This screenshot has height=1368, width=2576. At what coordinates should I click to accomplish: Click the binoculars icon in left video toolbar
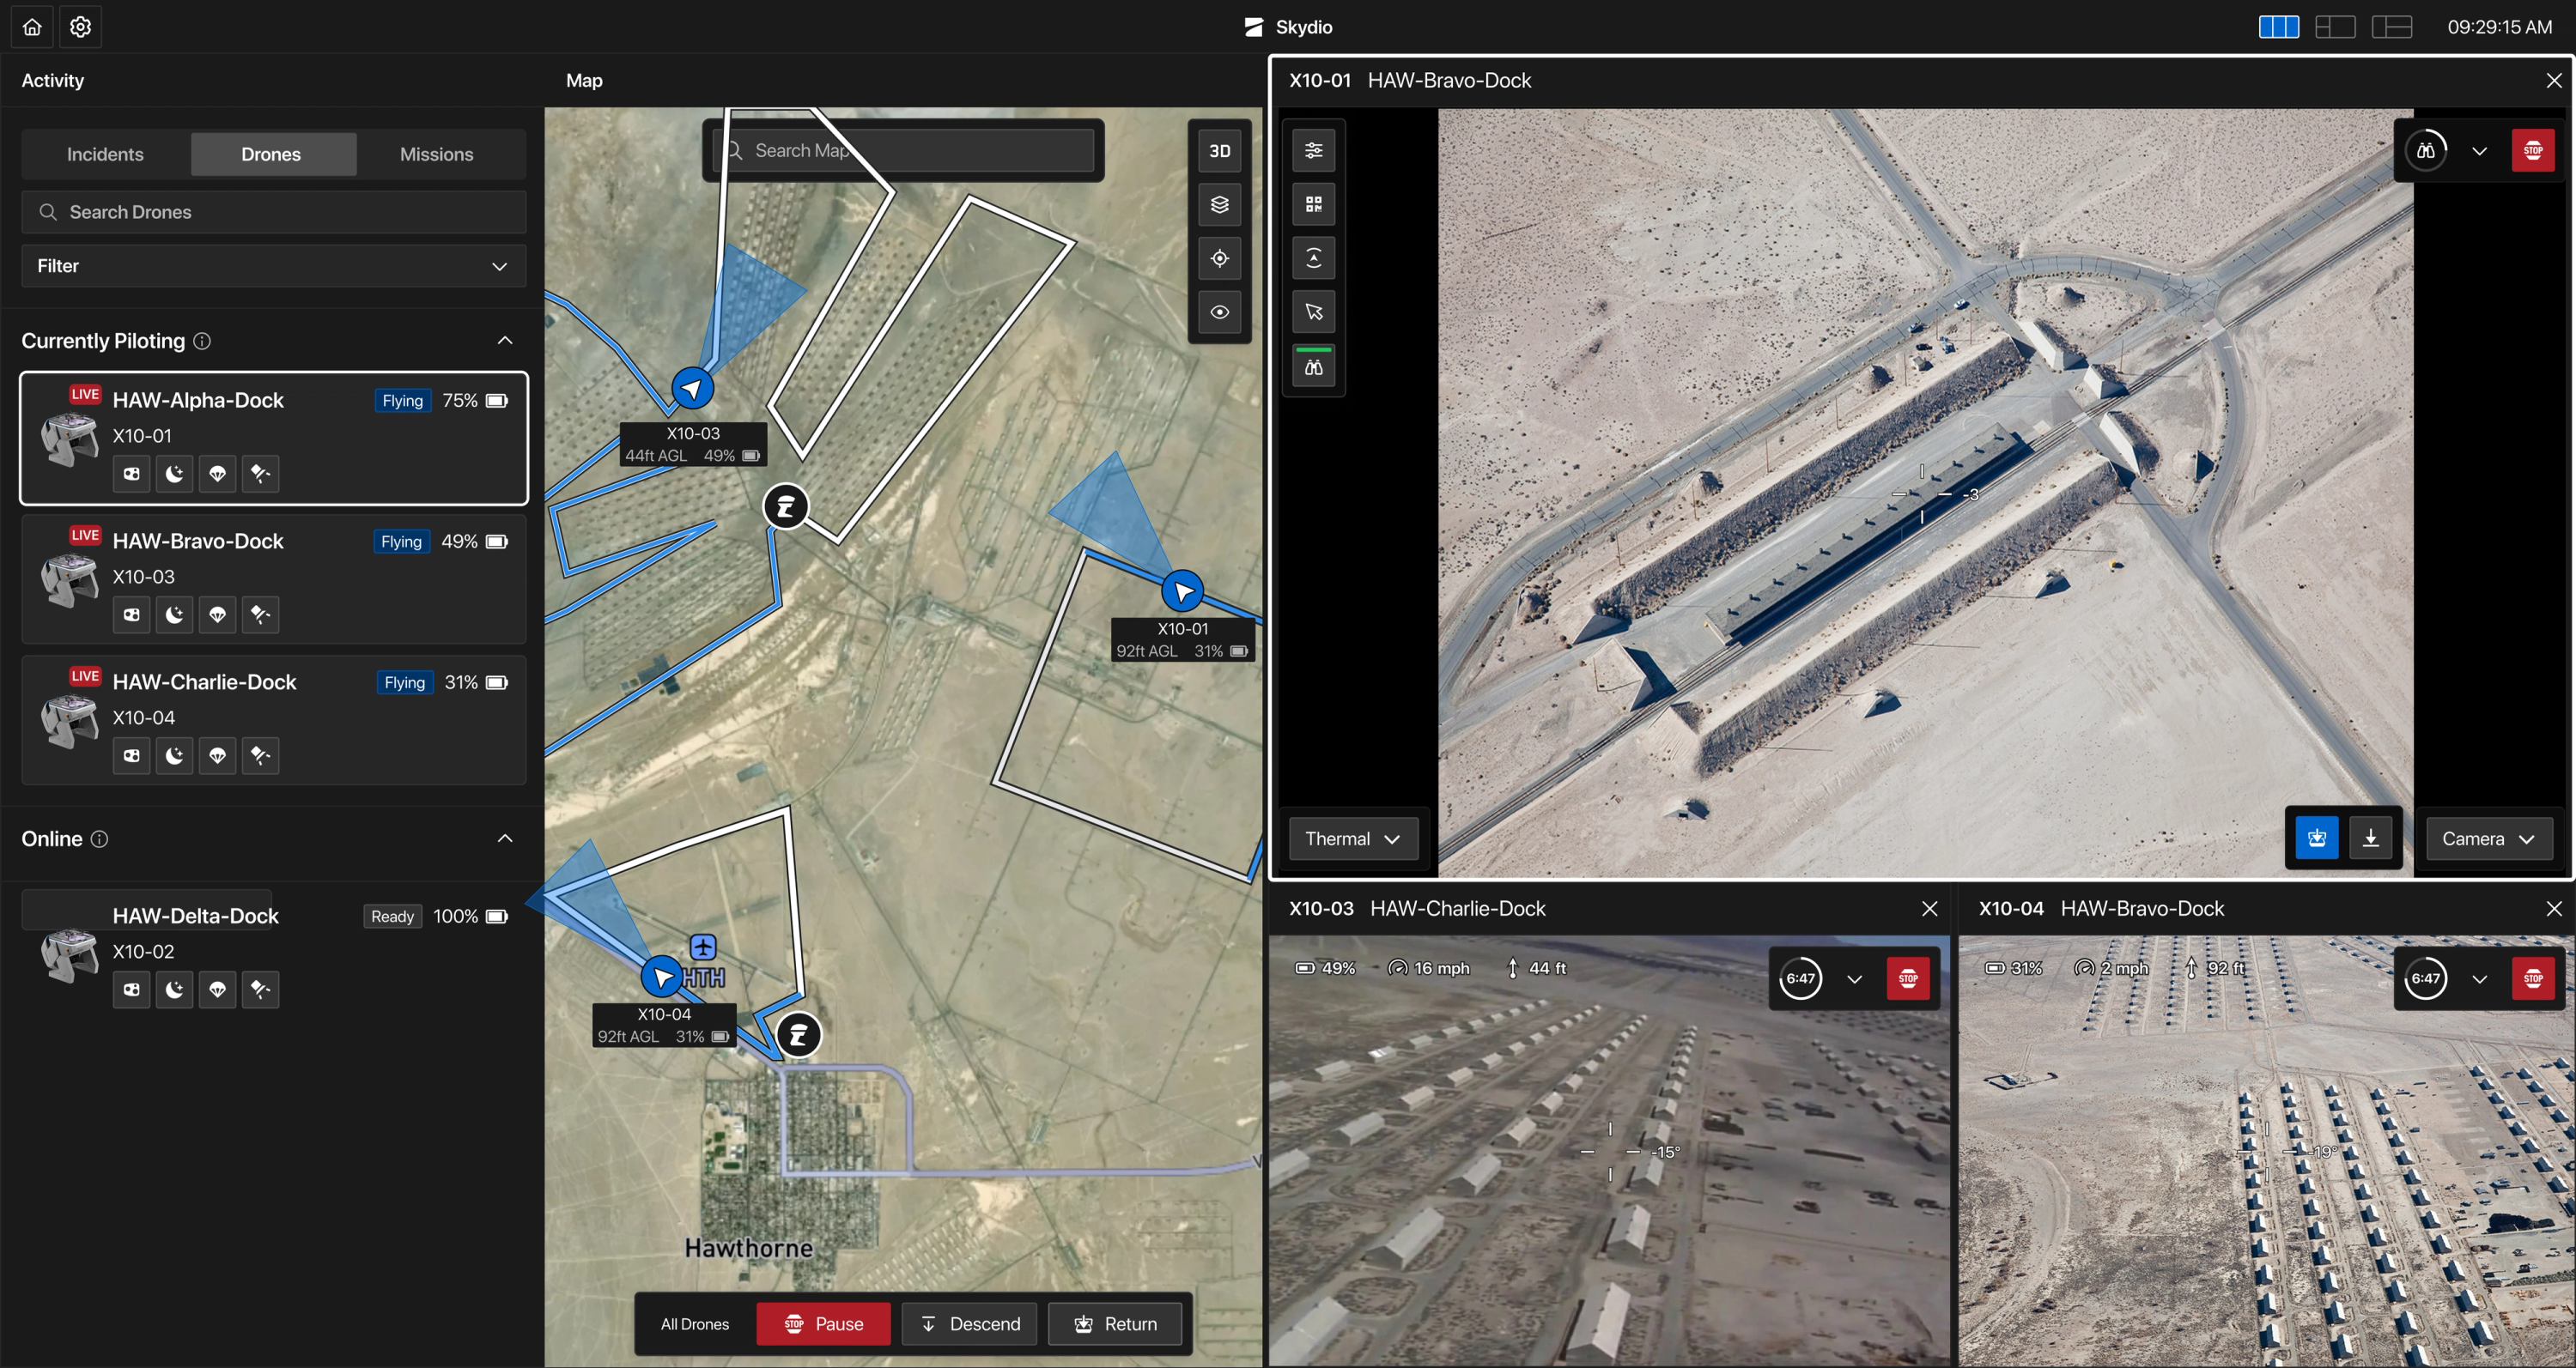[x=1313, y=367]
